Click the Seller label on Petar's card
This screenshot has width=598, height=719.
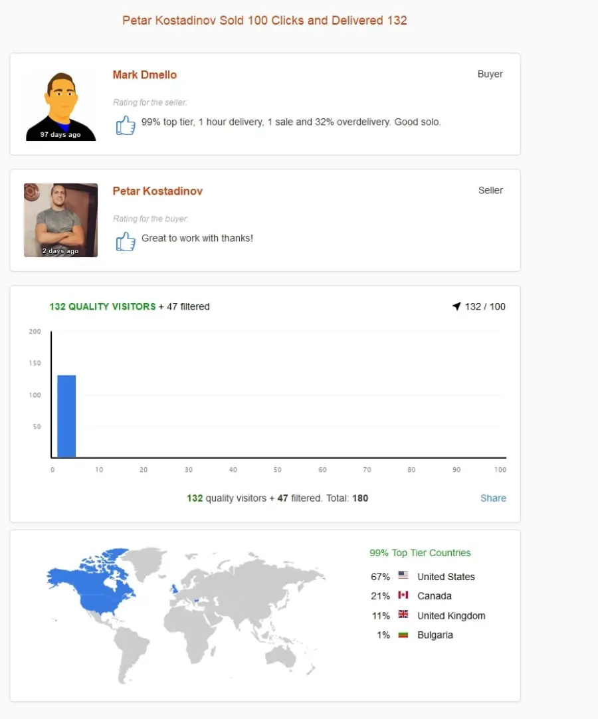point(490,190)
